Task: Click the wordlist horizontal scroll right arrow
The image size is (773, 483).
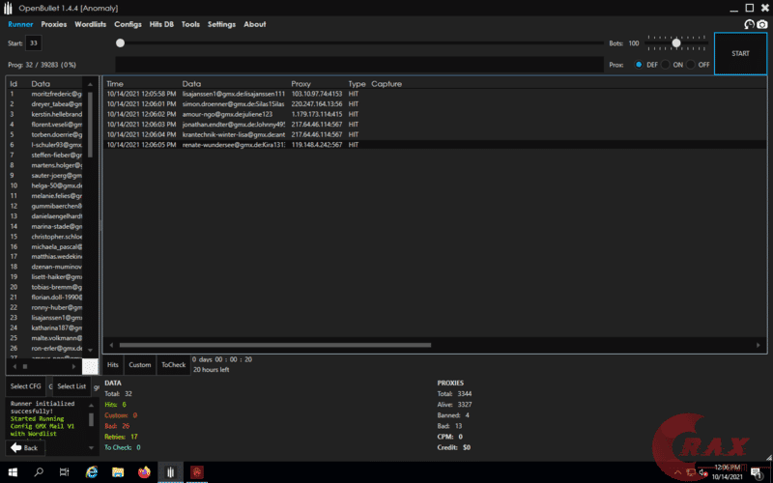Action: (x=74, y=367)
